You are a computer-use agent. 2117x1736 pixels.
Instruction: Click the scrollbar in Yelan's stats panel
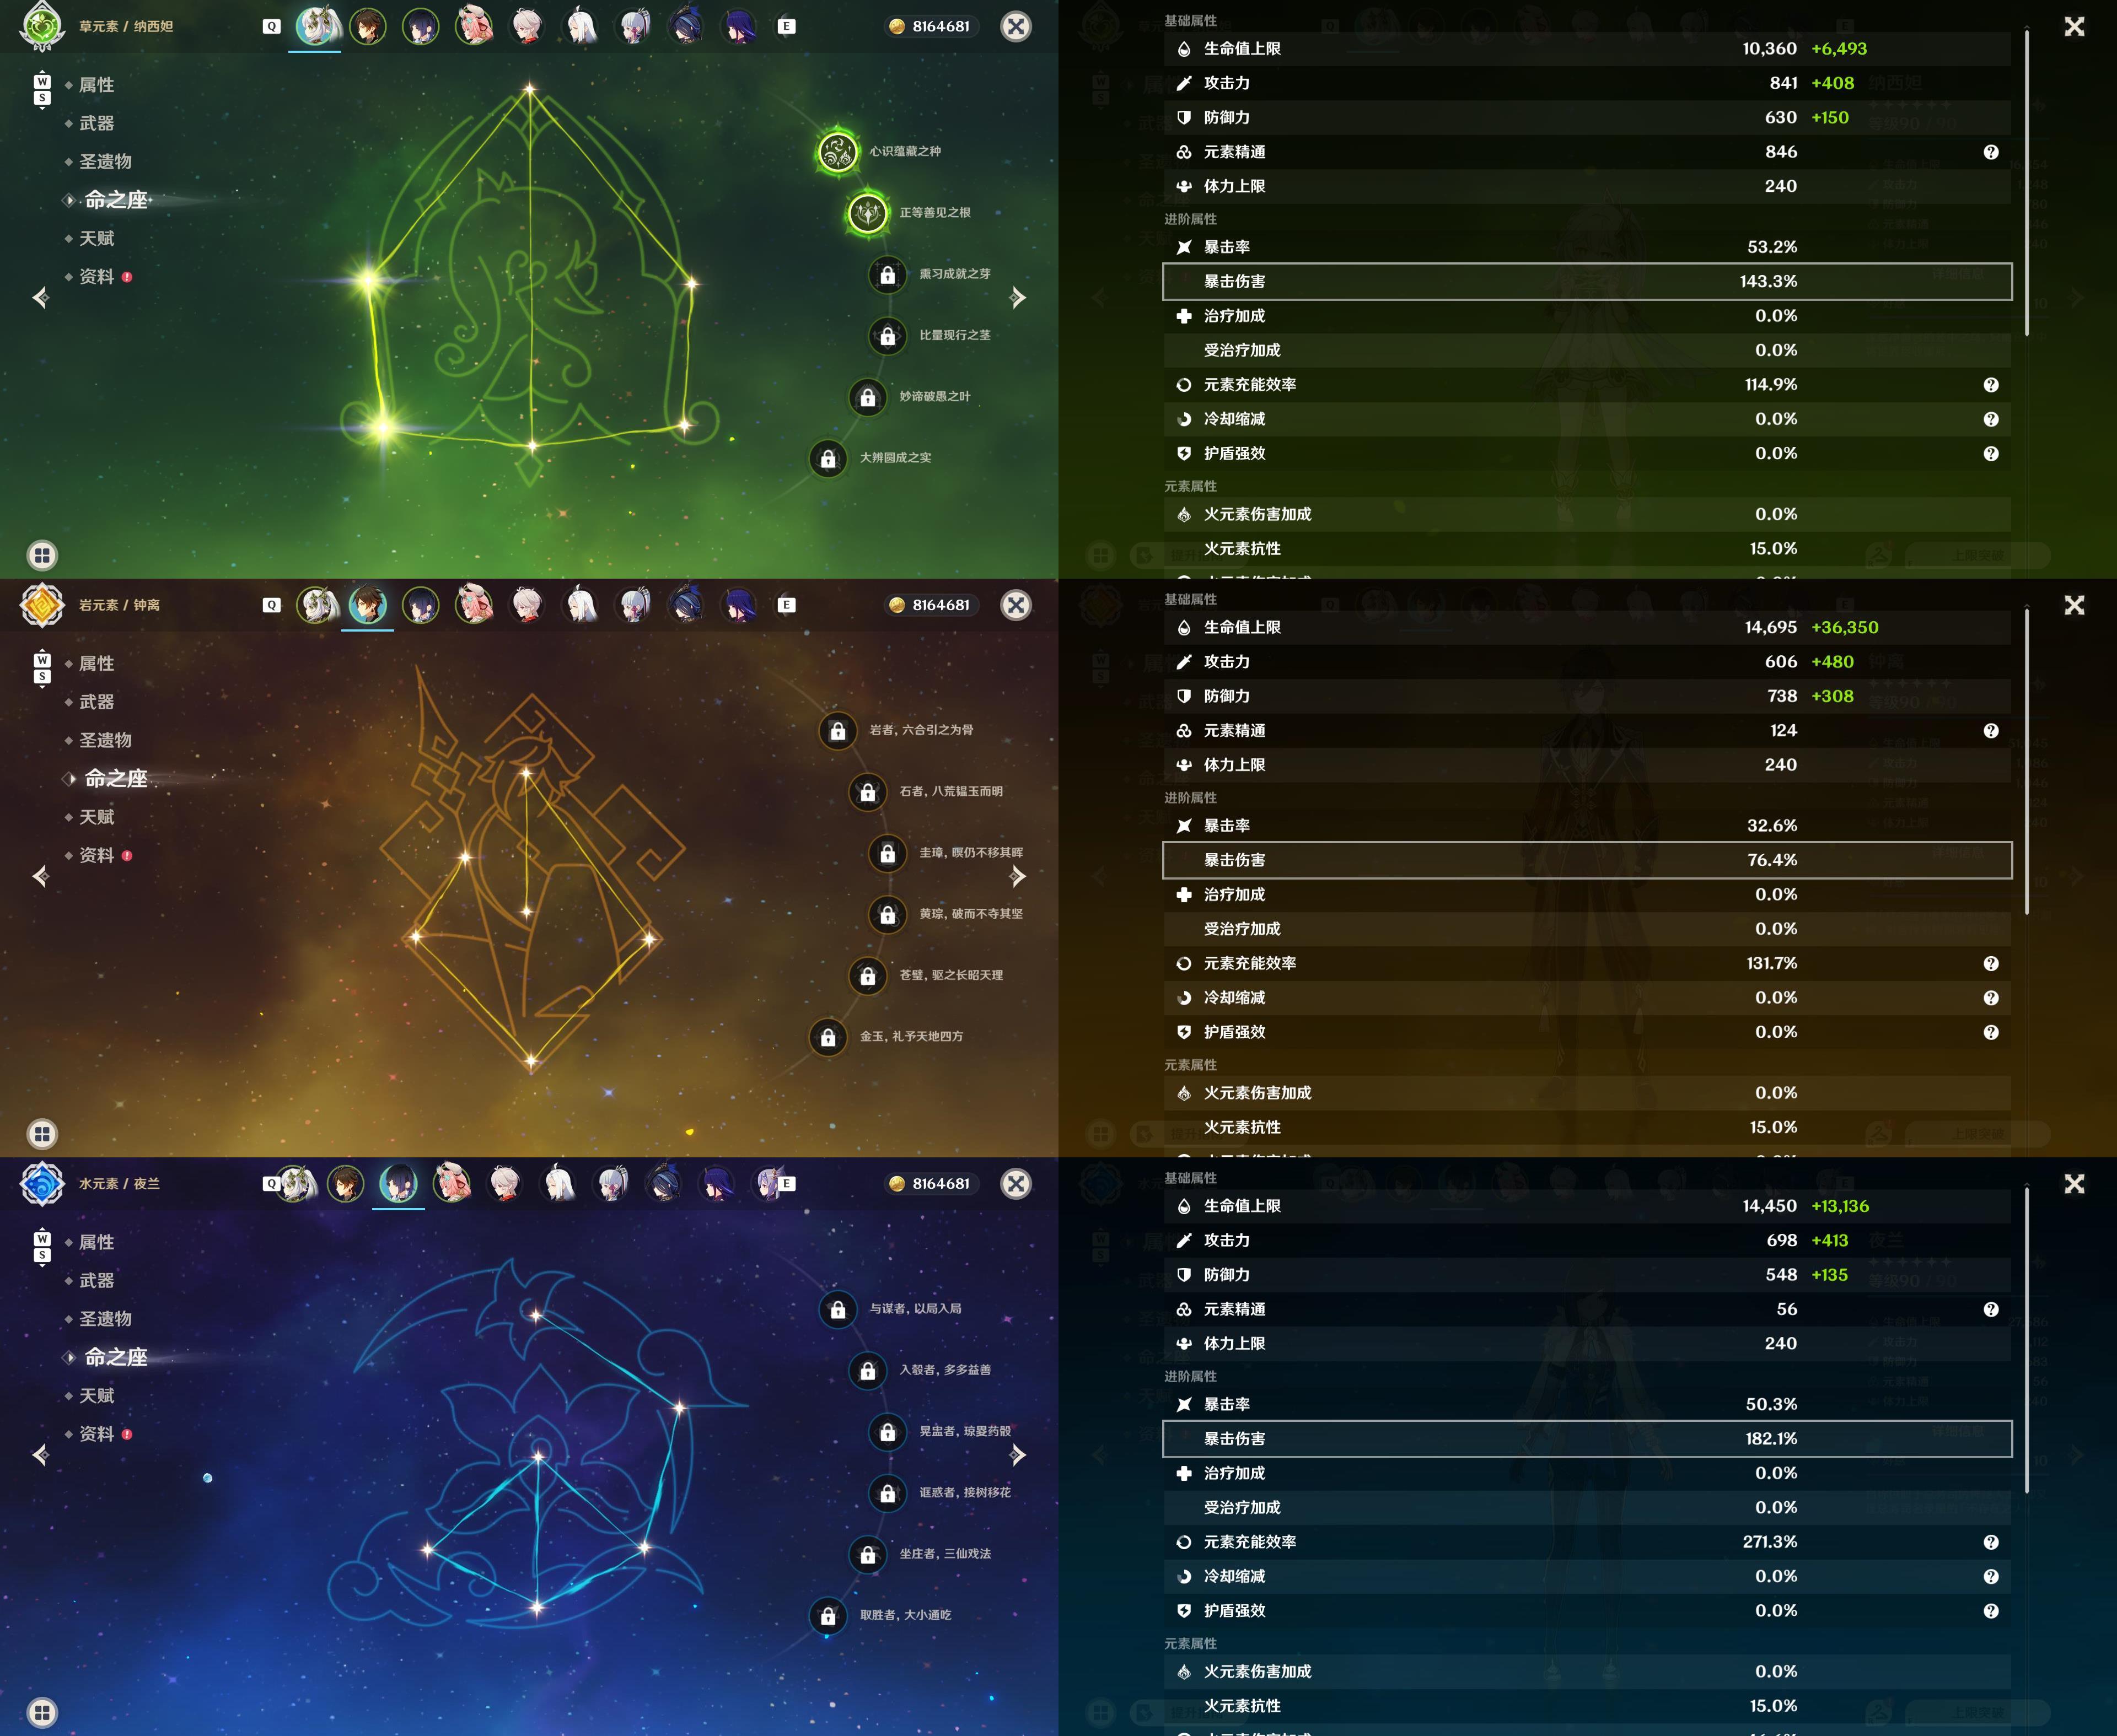[2027, 1340]
